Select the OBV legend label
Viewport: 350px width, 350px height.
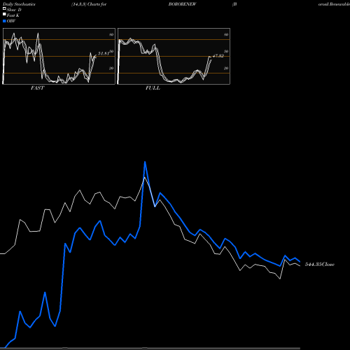[11, 21]
